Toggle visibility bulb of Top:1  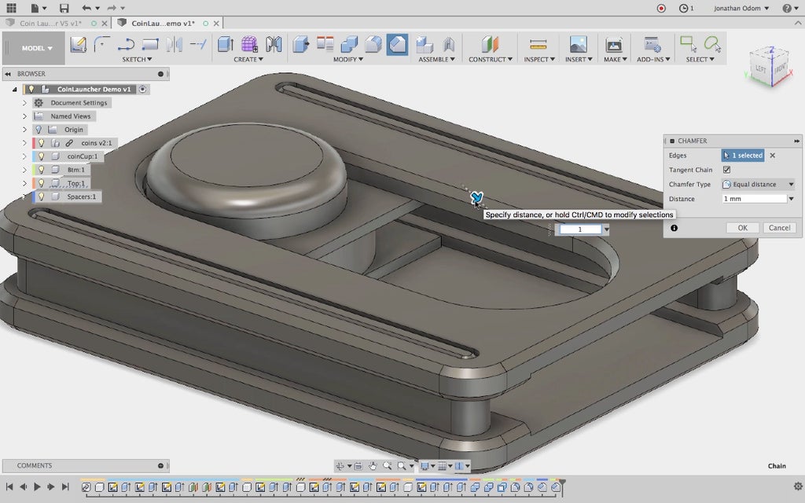pyautogui.click(x=42, y=182)
